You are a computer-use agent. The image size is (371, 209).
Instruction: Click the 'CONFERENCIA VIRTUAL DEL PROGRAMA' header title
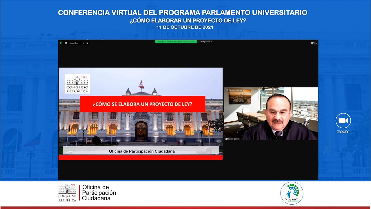(x=183, y=13)
